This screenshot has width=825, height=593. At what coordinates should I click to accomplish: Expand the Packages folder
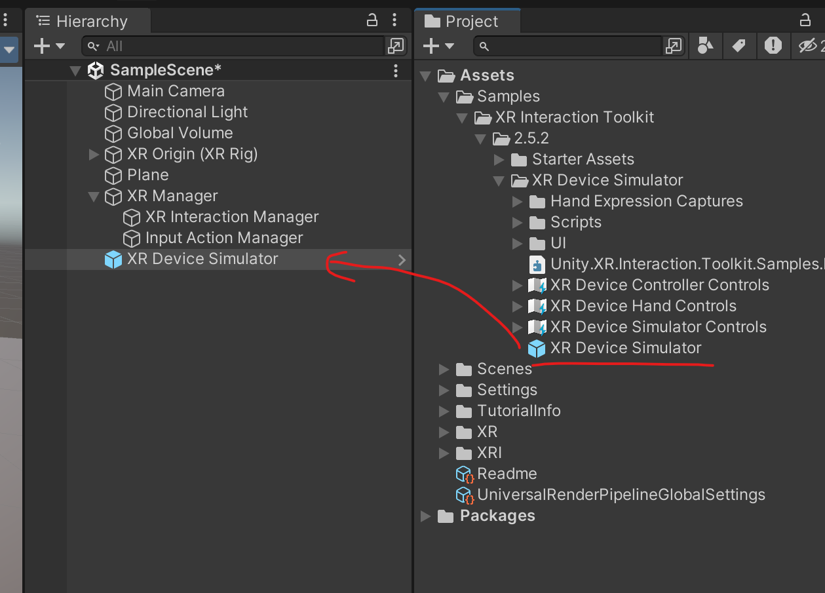point(425,516)
